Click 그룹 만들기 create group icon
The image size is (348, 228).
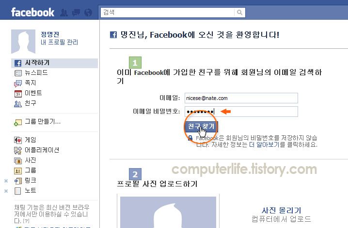click(18, 122)
